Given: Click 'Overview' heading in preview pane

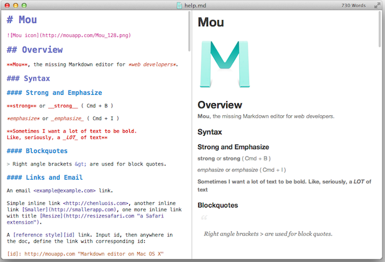Looking at the screenshot, I should 220,105.
